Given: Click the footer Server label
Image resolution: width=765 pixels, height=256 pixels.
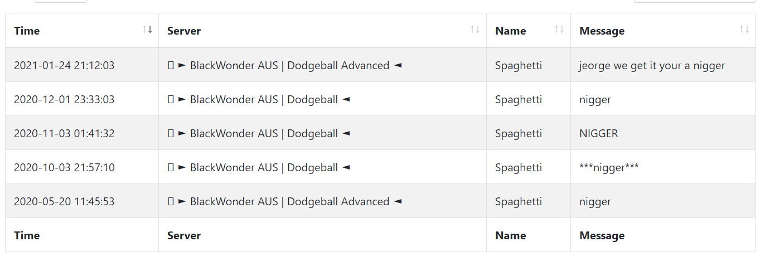Looking at the screenshot, I should (184, 235).
